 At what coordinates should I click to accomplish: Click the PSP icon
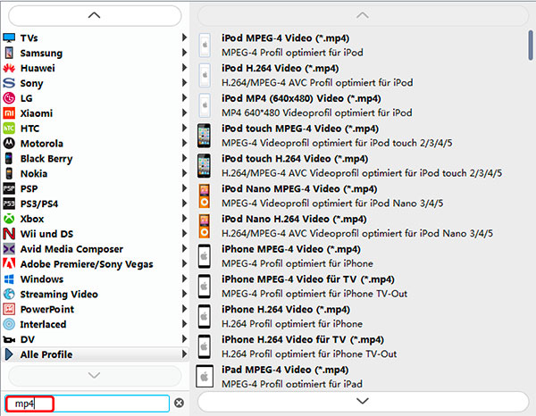(x=9, y=188)
